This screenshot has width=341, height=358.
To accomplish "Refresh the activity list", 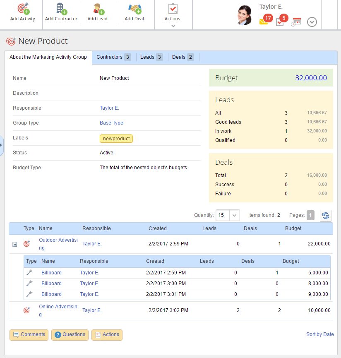I will tap(326, 216).
